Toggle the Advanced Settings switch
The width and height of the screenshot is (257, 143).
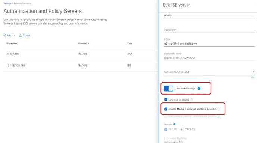[169, 89]
